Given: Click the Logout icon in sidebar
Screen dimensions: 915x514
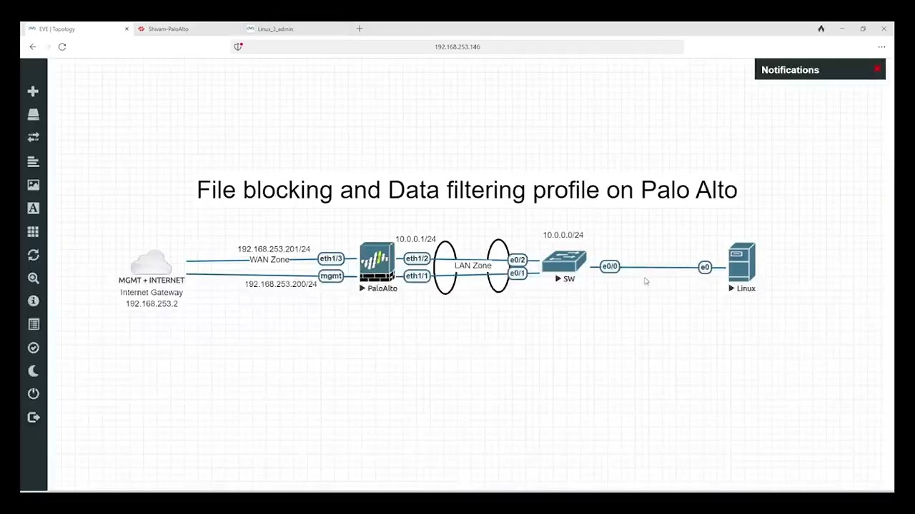Looking at the screenshot, I should [x=33, y=418].
